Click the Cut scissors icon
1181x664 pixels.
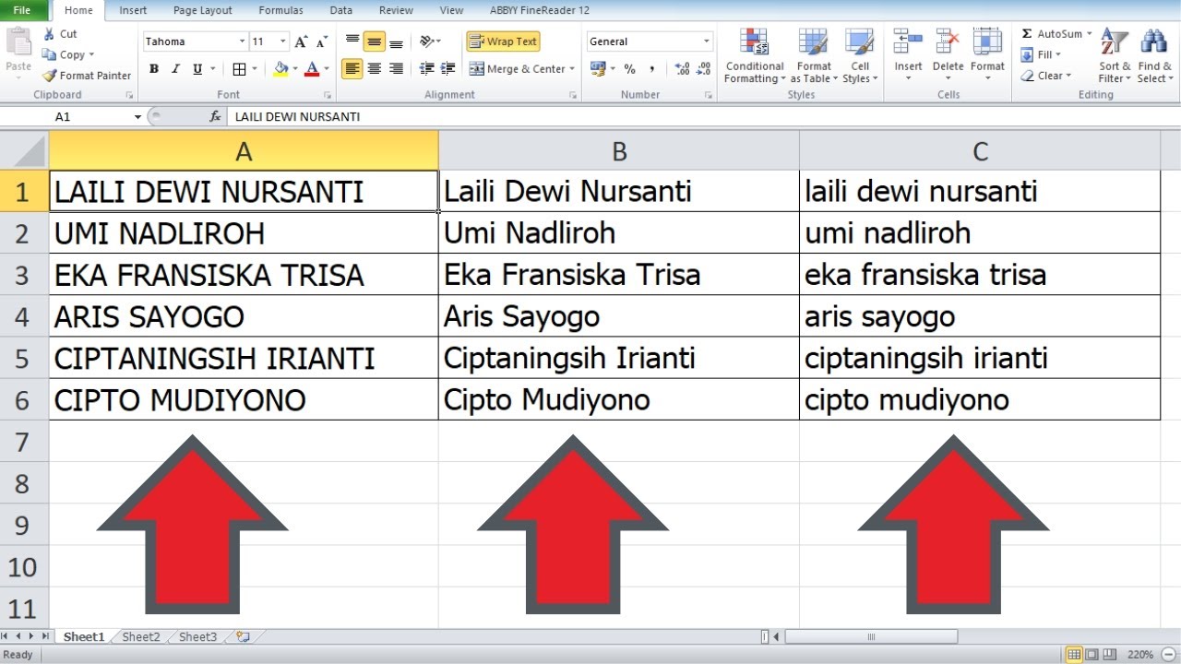pos(49,34)
